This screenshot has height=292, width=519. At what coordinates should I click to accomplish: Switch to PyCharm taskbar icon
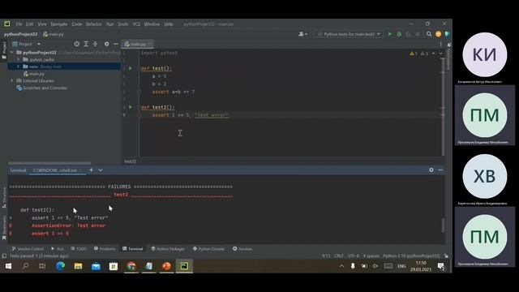pyautogui.click(x=184, y=266)
